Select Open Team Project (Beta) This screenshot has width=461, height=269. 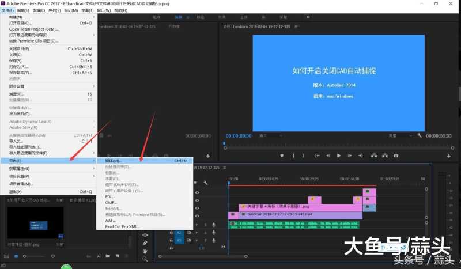pos(48,29)
